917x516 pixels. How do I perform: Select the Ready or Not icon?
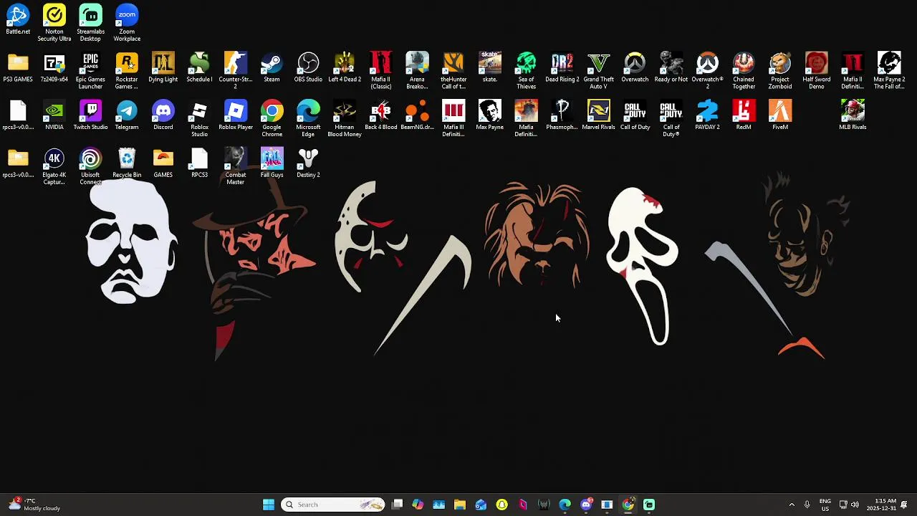click(x=671, y=68)
